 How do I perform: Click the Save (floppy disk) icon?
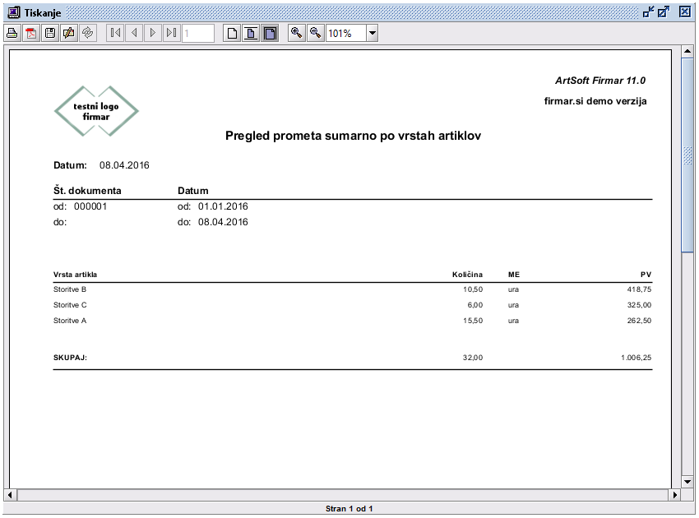[50, 33]
